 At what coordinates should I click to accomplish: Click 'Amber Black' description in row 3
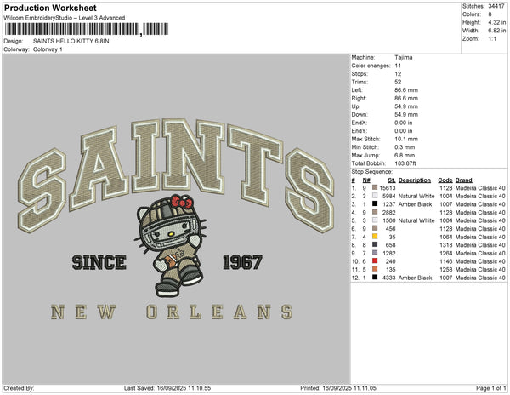(x=416, y=204)
